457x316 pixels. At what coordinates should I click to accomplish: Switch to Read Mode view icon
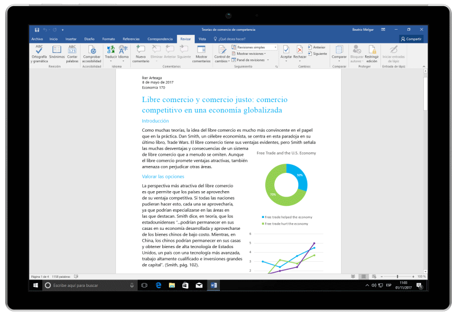point(353,277)
